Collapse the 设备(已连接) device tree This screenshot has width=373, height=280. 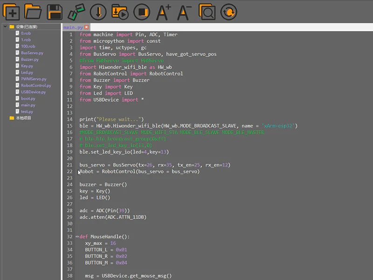tap(5, 27)
